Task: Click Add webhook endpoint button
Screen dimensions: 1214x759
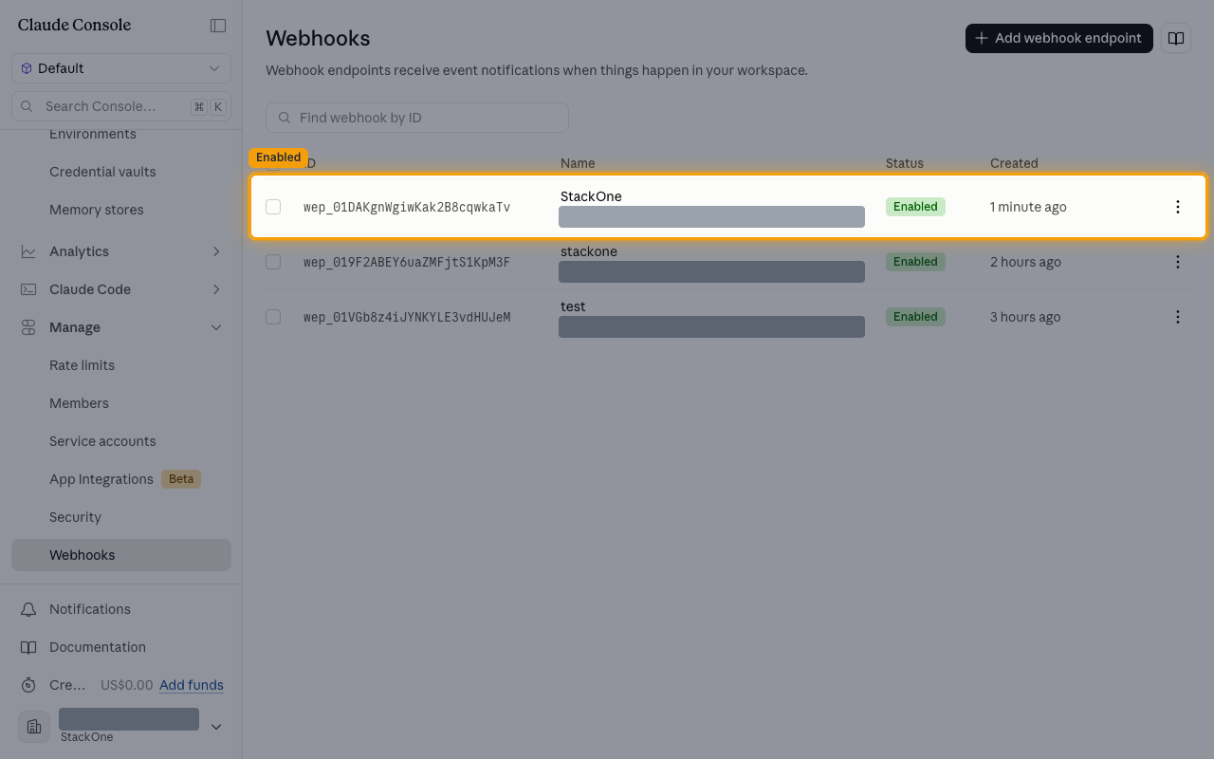Action: point(1059,38)
